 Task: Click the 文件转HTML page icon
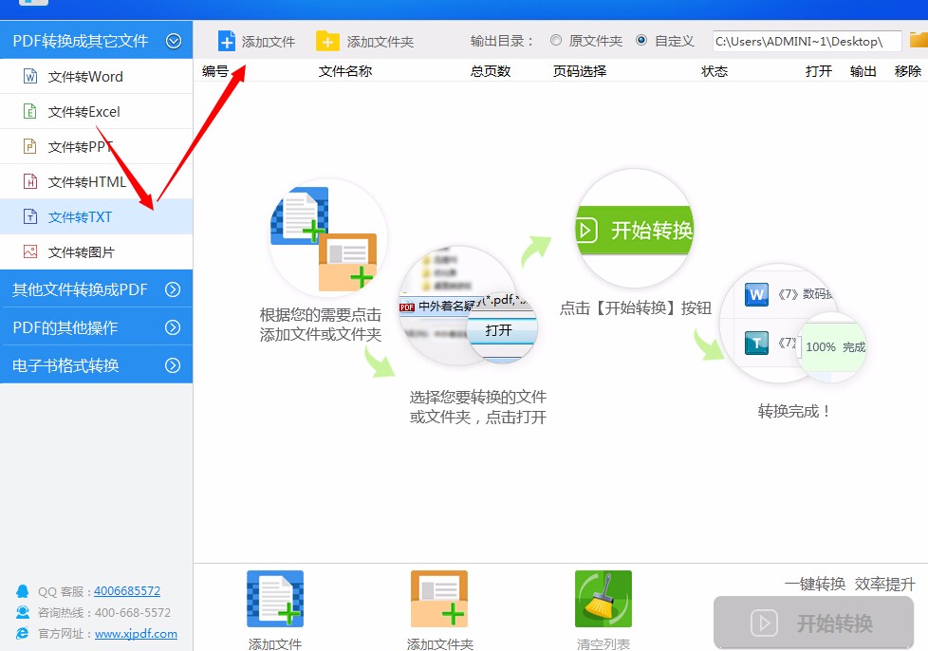pyautogui.click(x=30, y=181)
